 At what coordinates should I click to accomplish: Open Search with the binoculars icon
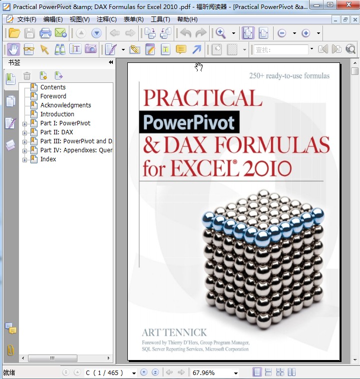pos(60,49)
